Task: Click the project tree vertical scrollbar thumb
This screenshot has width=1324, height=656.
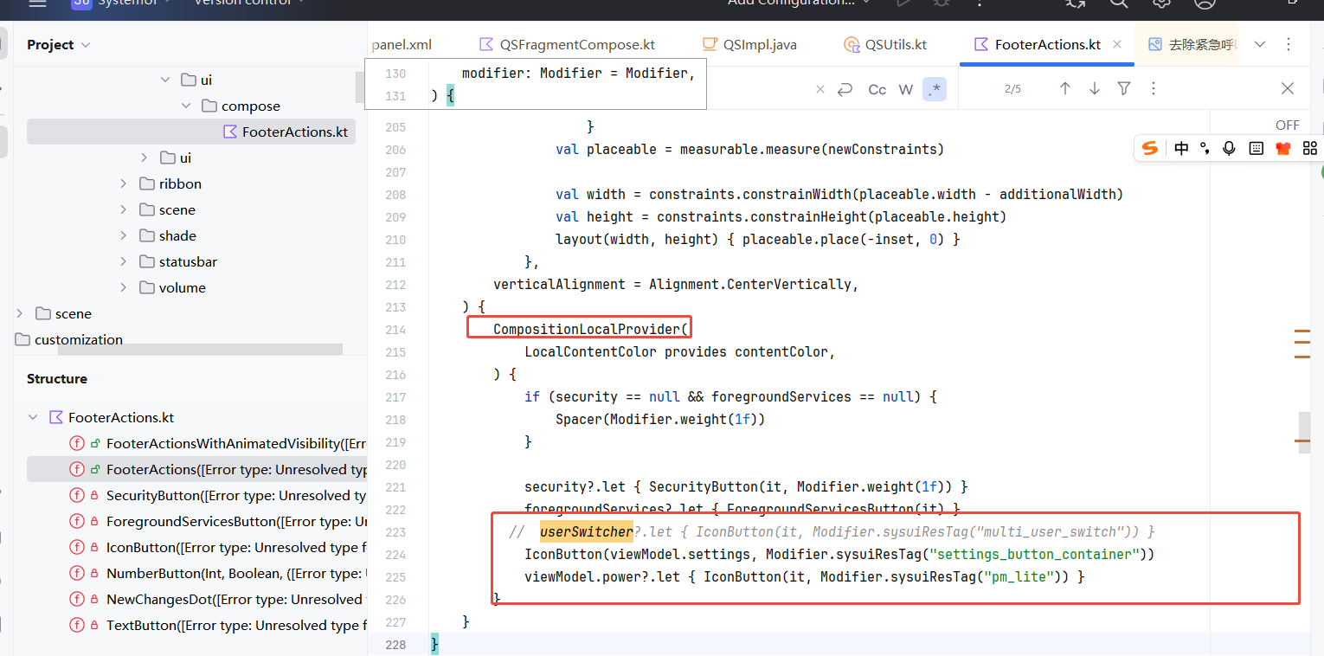Action: click(x=361, y=87)
